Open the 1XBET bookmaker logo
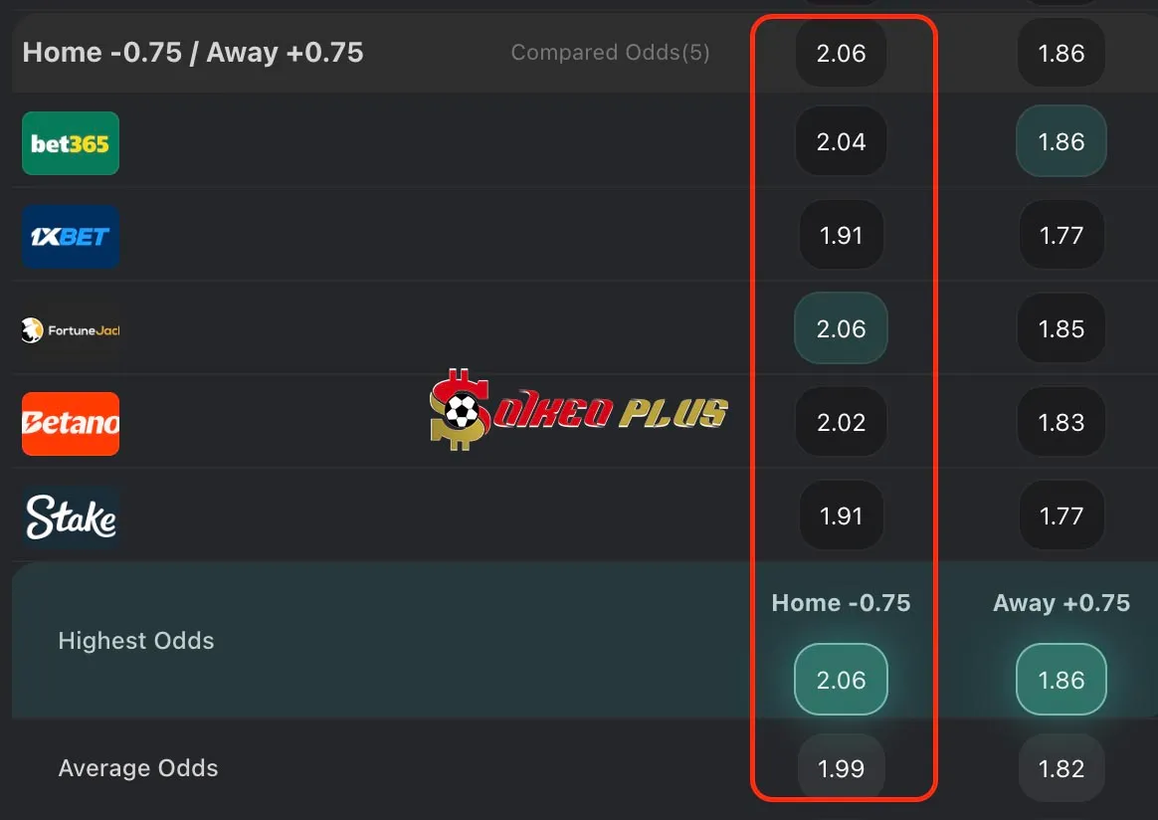 click(x=71, y=237)
